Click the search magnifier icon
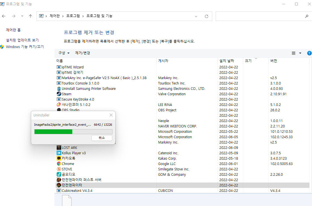The width and height of the screenshot is (312, 206). click(x=307, y=16)
